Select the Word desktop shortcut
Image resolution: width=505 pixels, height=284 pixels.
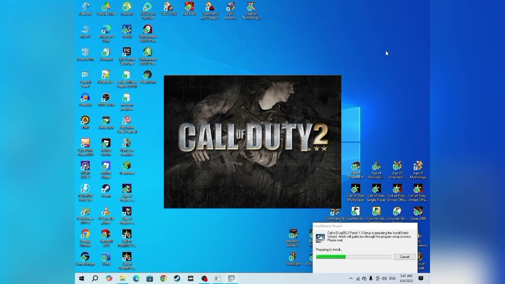click(x=106, y=260)
